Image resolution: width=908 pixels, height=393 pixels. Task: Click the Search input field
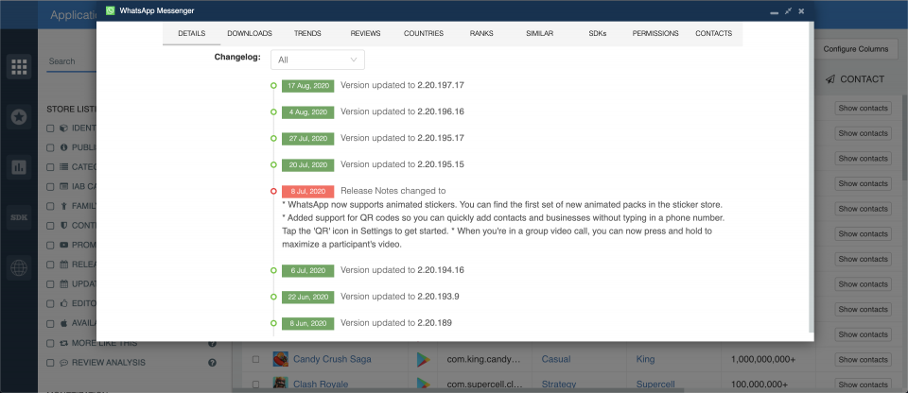[71, 61]
